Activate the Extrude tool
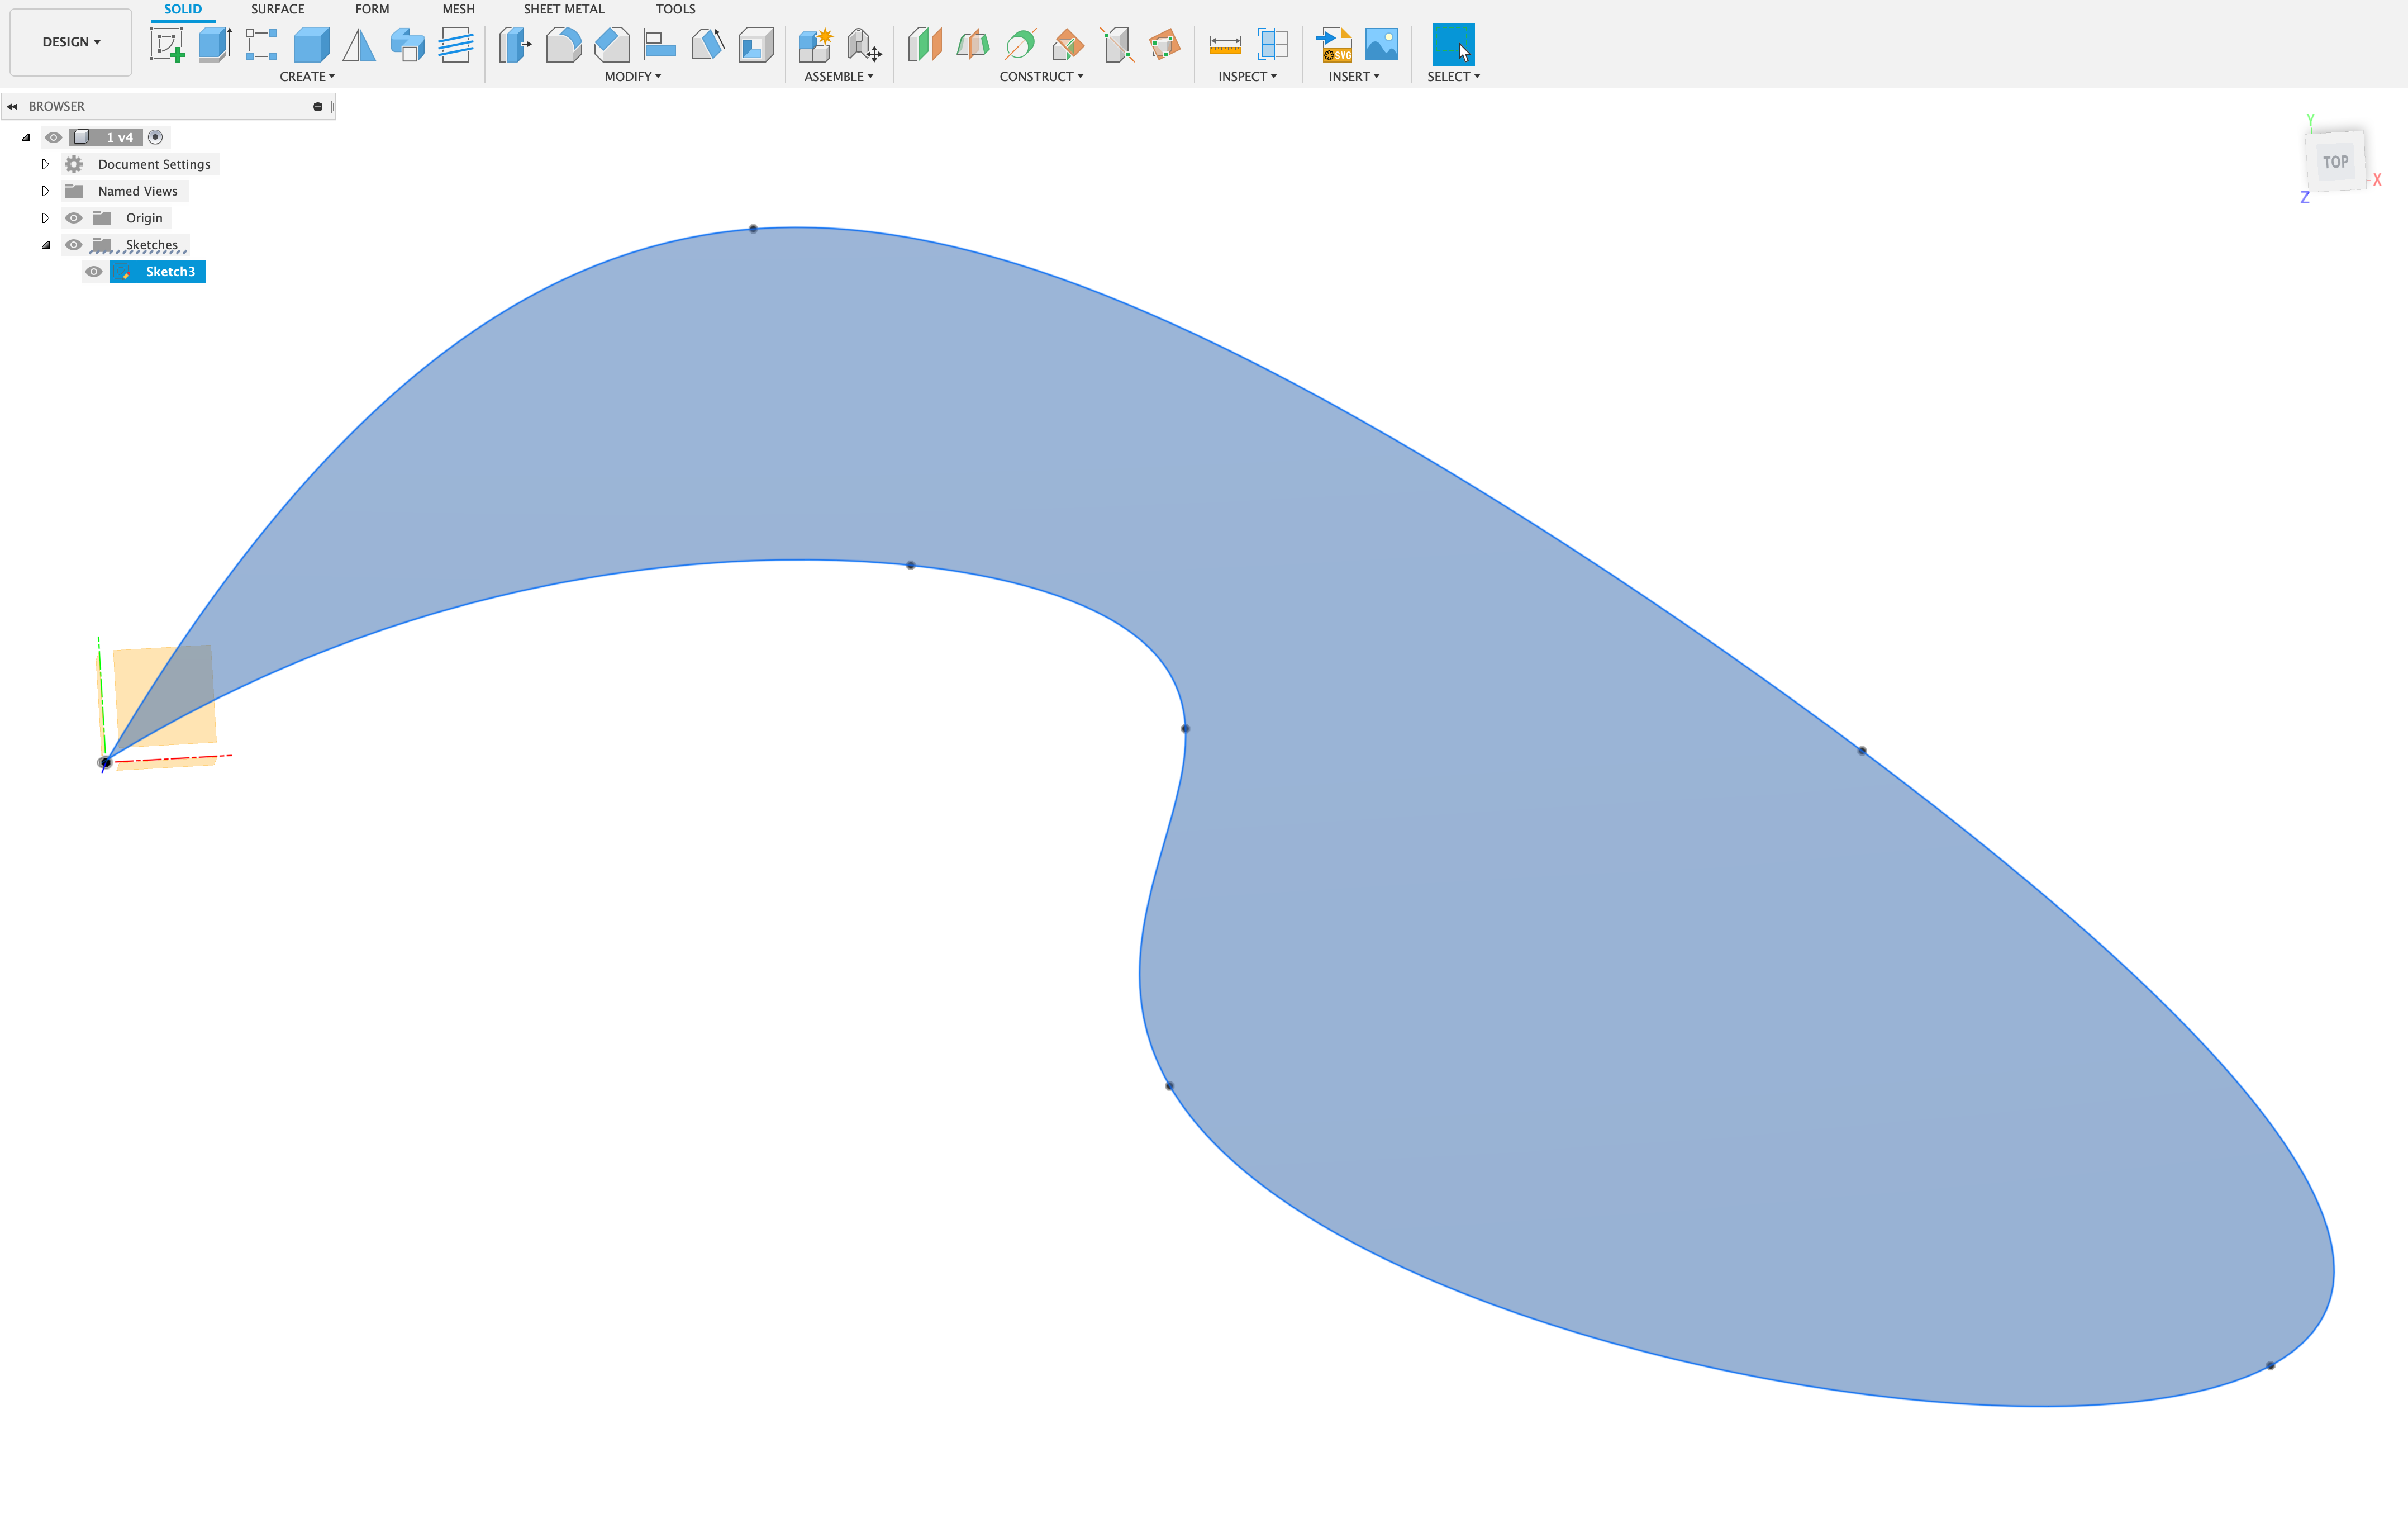2408x1528 pixels. pyautogui.click(x=214, y=44)
